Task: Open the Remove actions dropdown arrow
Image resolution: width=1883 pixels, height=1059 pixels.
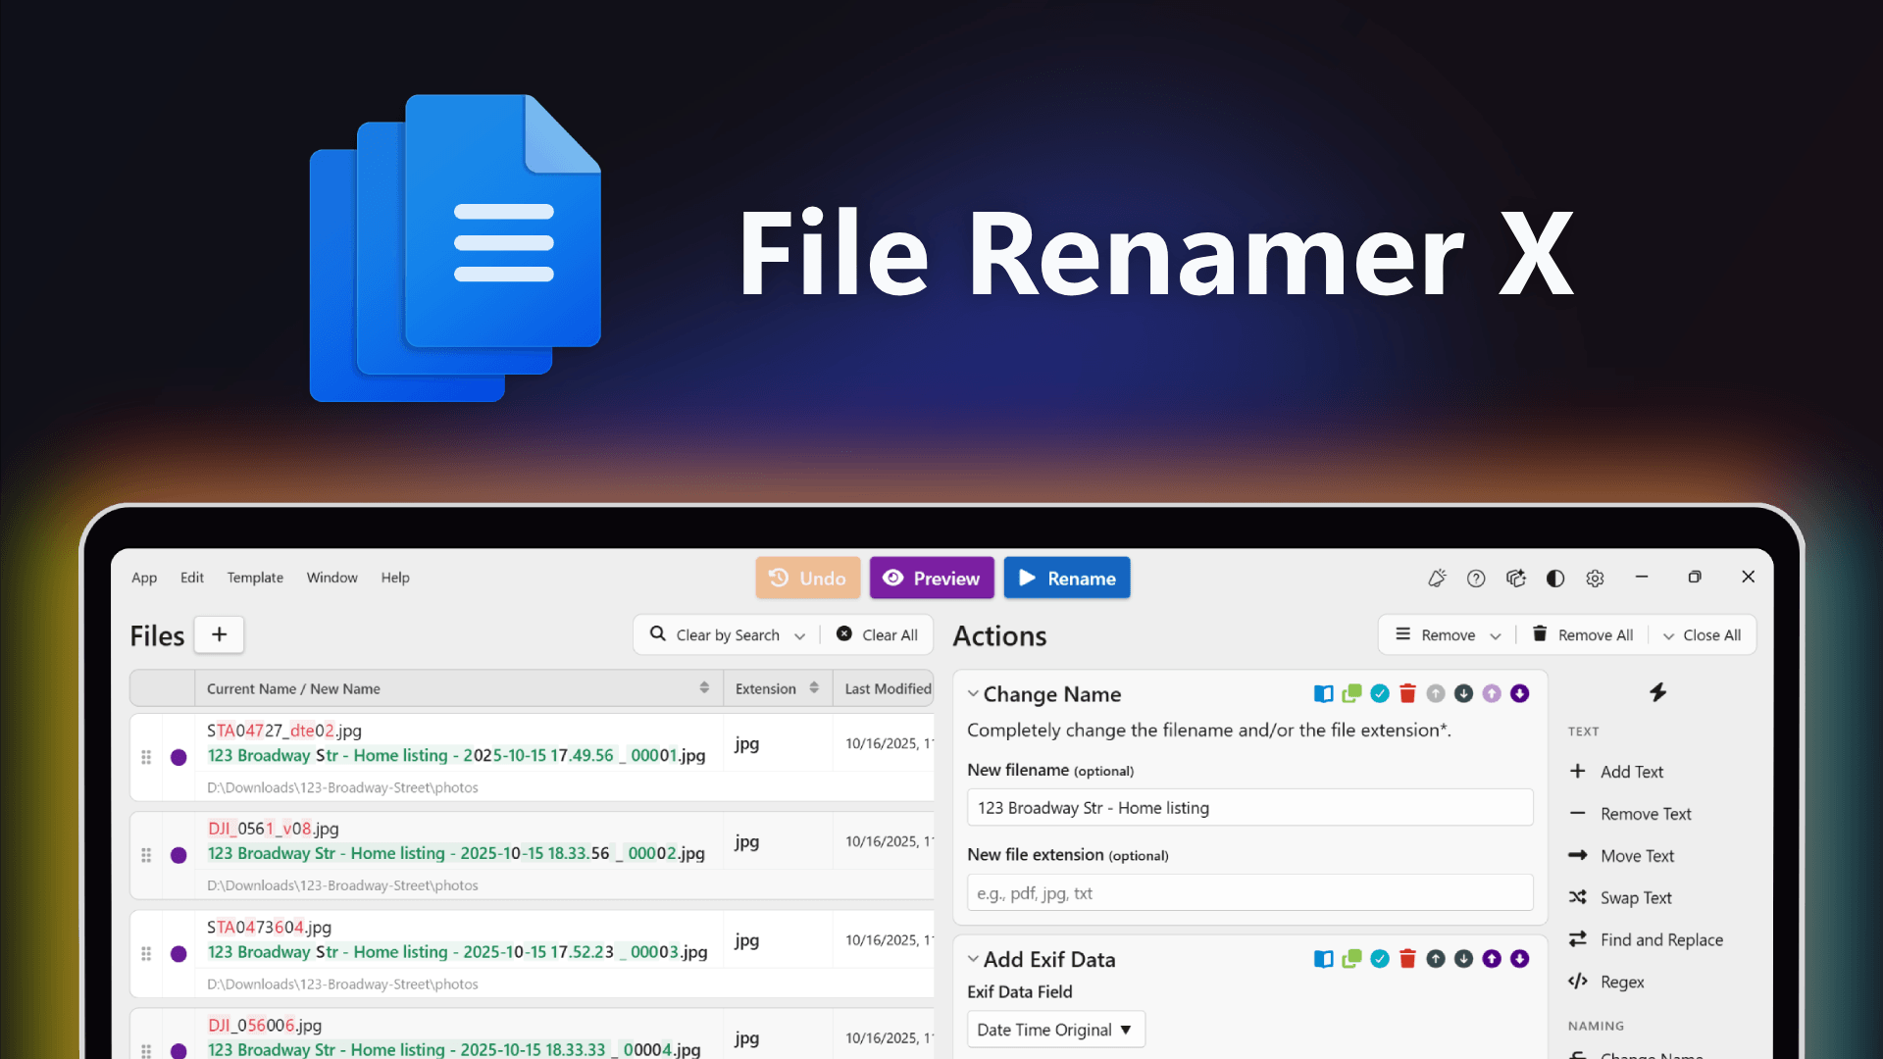Action: click(x=1496, y=635)
